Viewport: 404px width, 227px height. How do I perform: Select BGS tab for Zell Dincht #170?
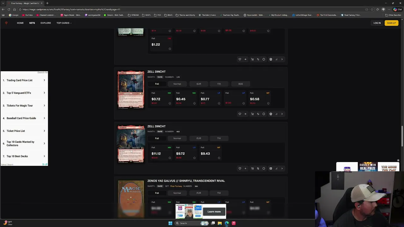241,84
